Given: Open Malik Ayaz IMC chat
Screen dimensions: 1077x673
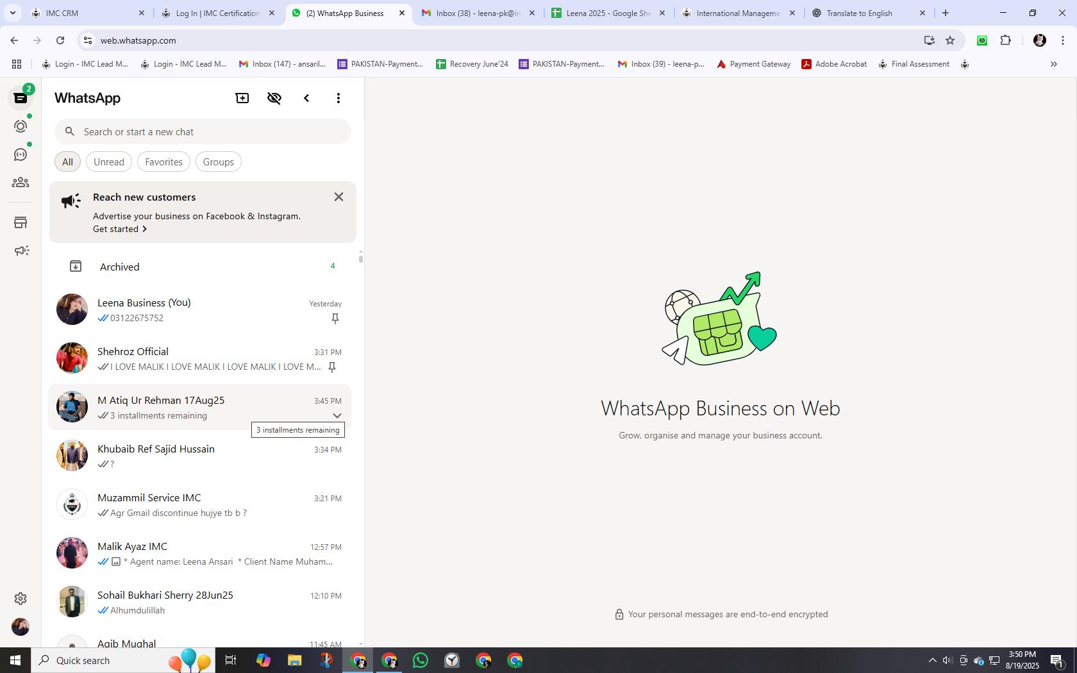Looking at the screenshot, I should click(x=200, y=554).
